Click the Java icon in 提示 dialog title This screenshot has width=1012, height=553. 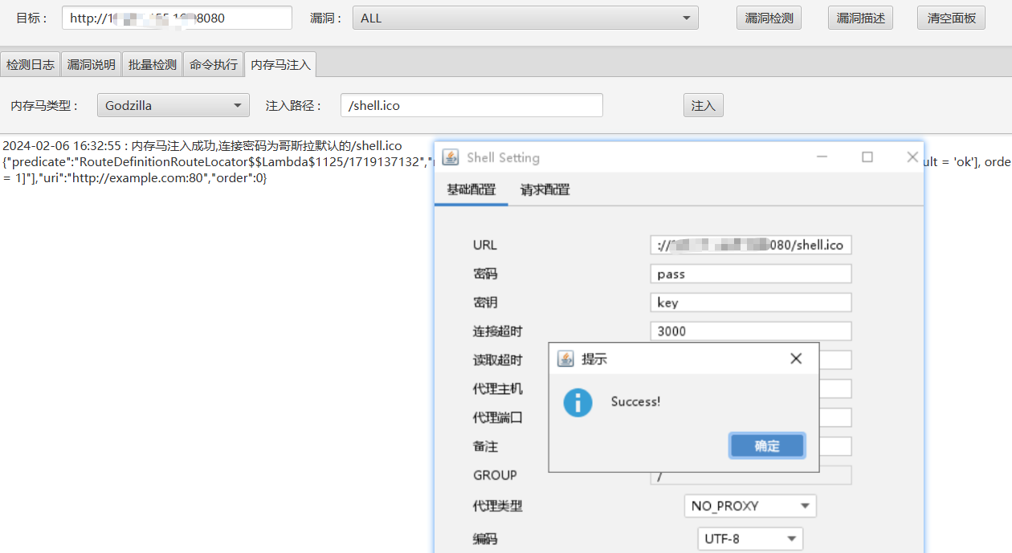[565, 359]
